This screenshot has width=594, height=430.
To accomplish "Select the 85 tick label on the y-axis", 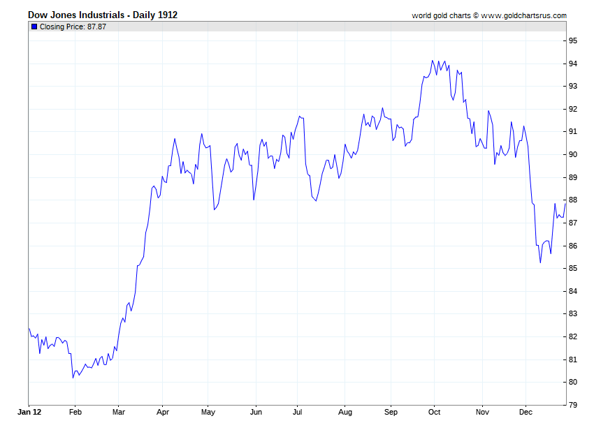I will click(x=572, y=269).
